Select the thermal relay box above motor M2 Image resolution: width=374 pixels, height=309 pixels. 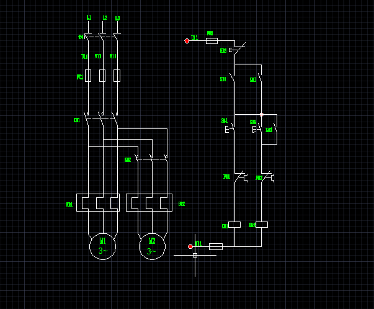pos(149,202)
